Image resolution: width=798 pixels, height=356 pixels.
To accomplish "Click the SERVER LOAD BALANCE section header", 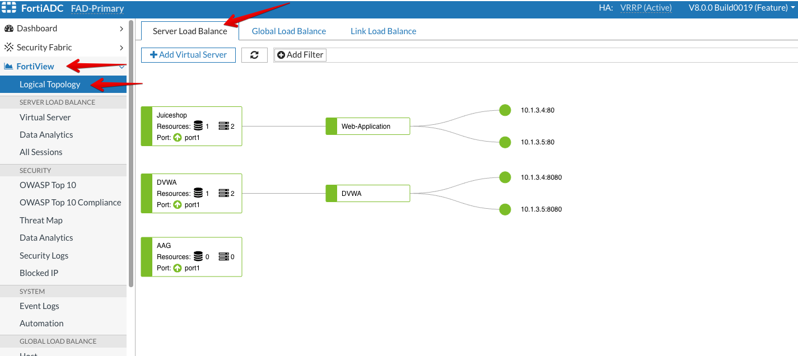I will 63,102.
